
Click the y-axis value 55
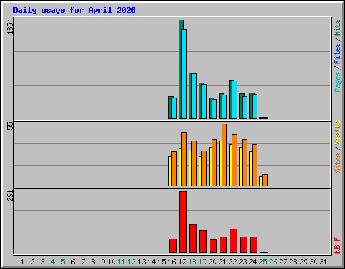[11, 126]
